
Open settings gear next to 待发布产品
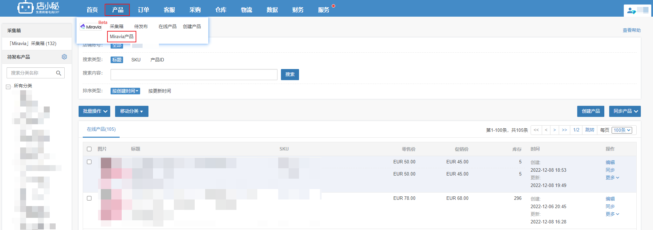point(64,57)
